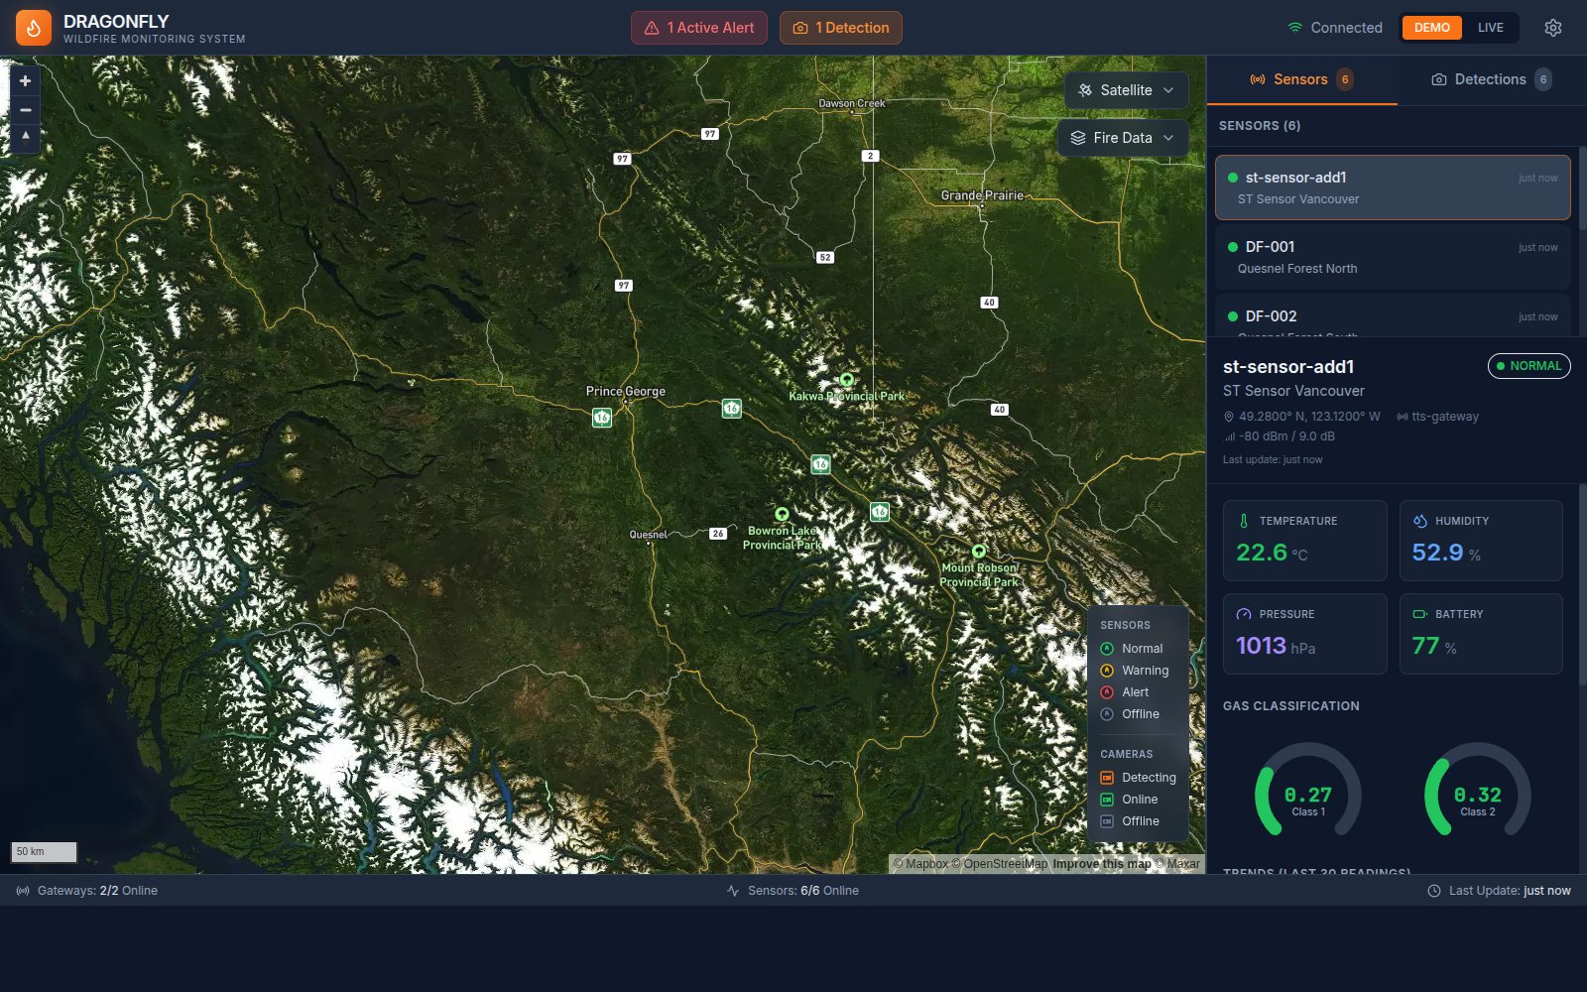Image resolution: width=1587 pixels, height=992 pixels.
Task: Select the st-sensor-add1 sensor row
Action: (1393, 187)
